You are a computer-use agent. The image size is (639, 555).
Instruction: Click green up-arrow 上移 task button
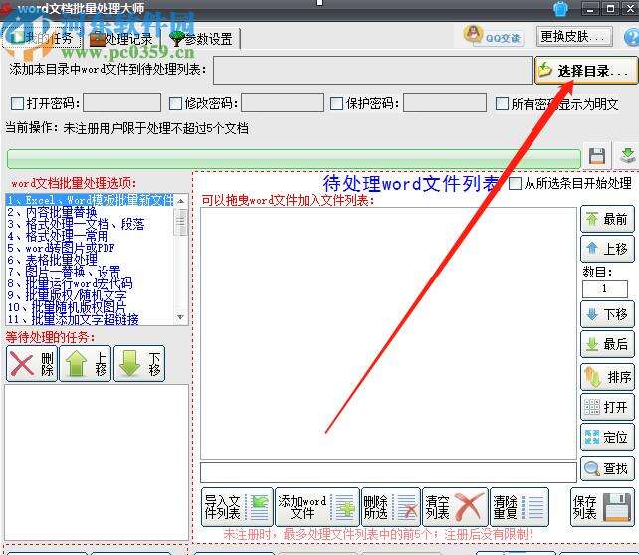coord(86,364)
